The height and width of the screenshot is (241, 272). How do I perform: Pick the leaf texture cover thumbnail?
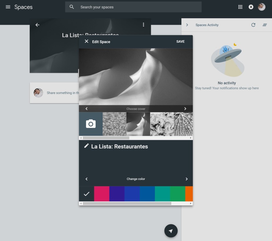coord(183,124)
